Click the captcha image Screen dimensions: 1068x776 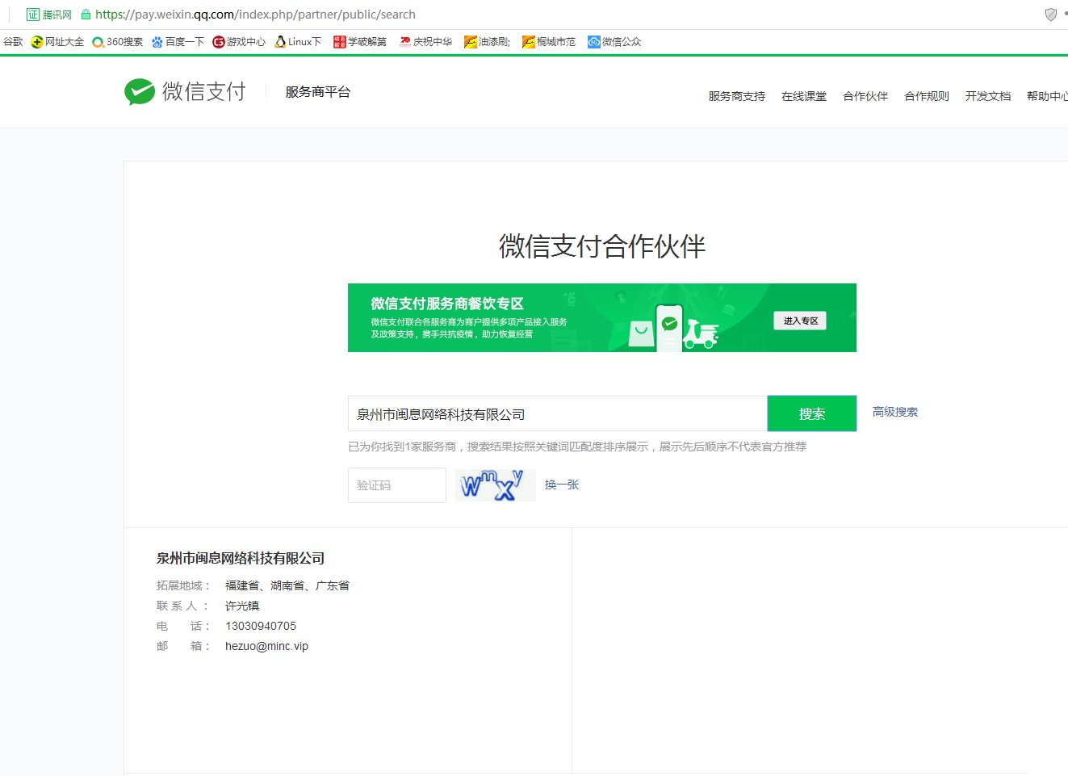(x=495, y=485)
